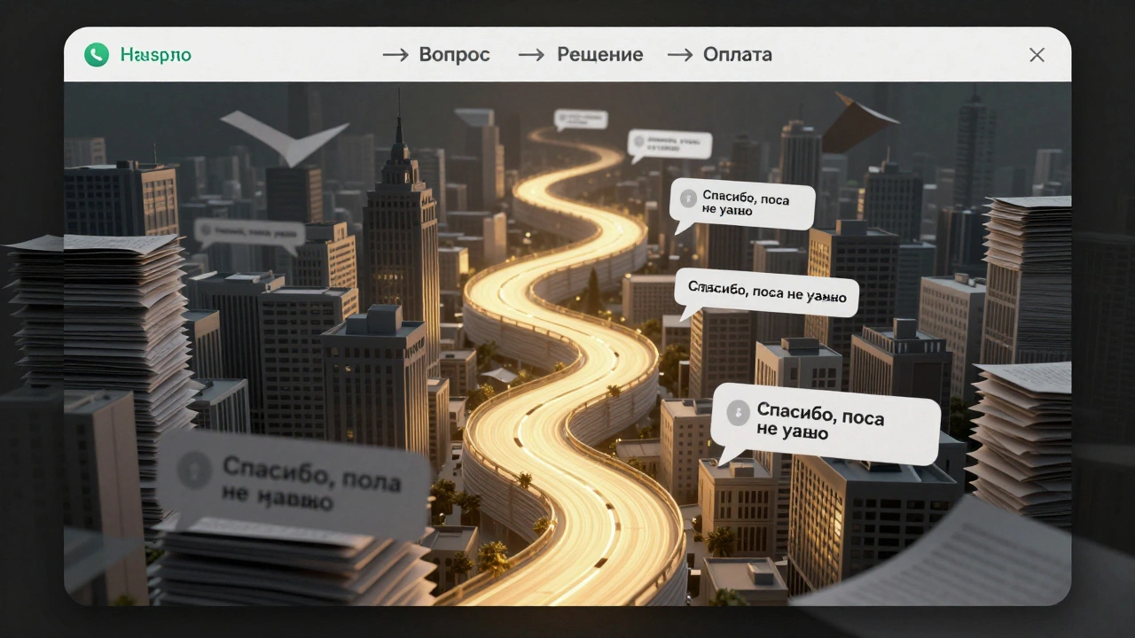Click avatar icon in the largest sharp chat bubble

click(x=738, y=413)
